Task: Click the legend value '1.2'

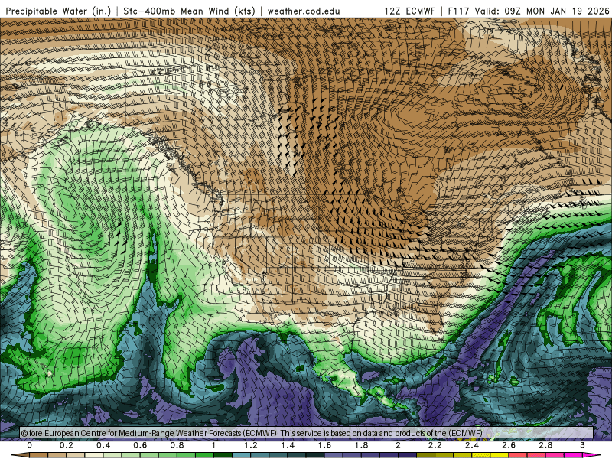Action: (x=251, y=445)
